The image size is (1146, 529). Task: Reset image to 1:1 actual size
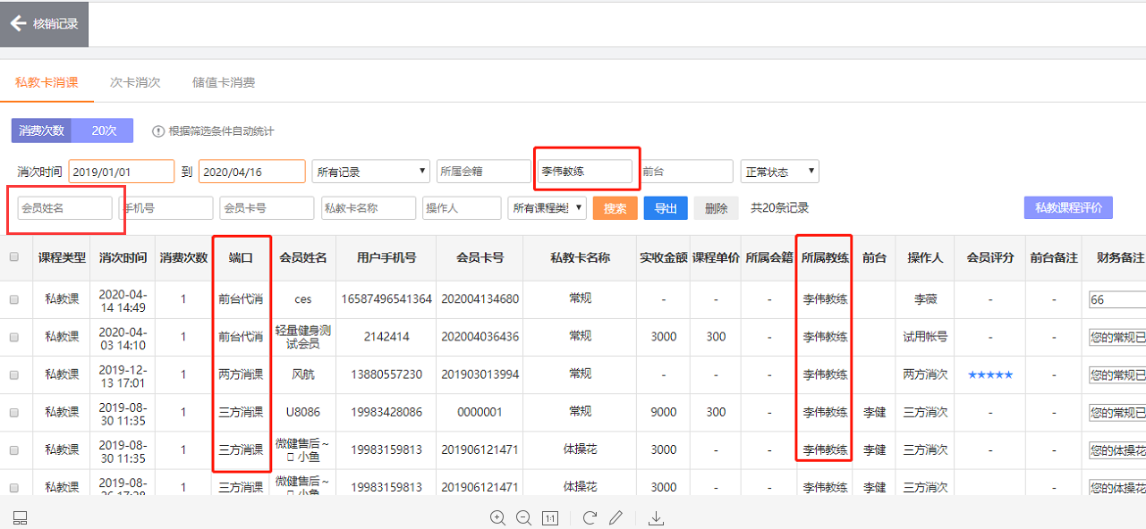[550, 517]
